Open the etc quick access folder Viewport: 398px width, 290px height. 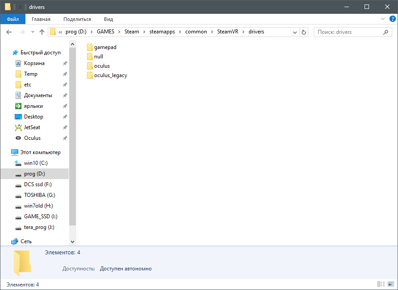pyautogui.click(x=27, y=85)
